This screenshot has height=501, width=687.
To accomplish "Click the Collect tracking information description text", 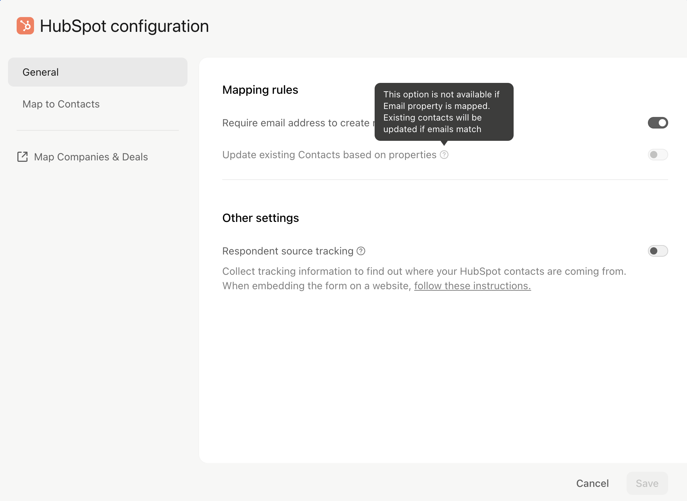I will [x=424, y=278].
